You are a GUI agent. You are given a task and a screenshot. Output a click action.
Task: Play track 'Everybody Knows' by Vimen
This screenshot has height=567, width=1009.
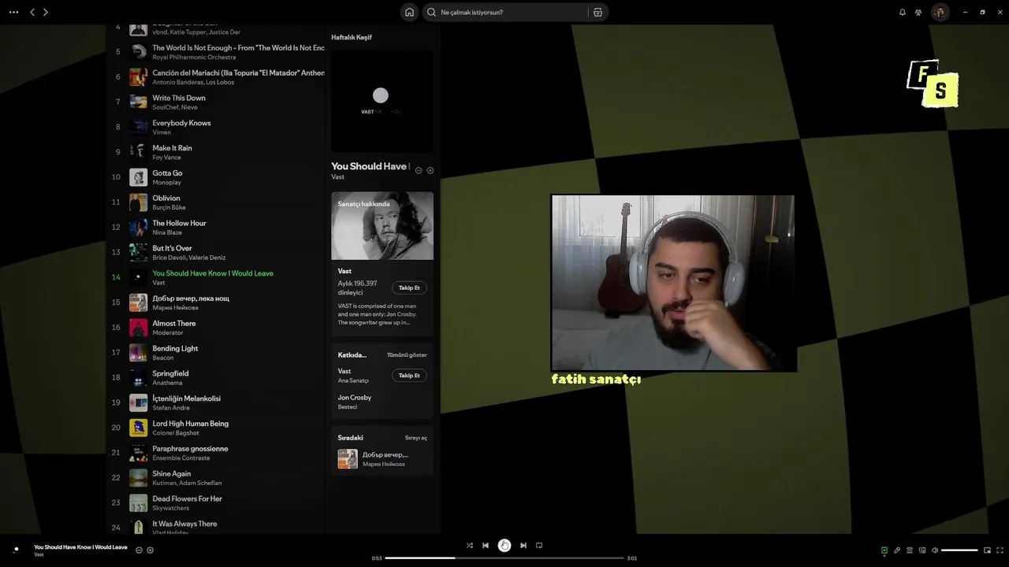181,123
